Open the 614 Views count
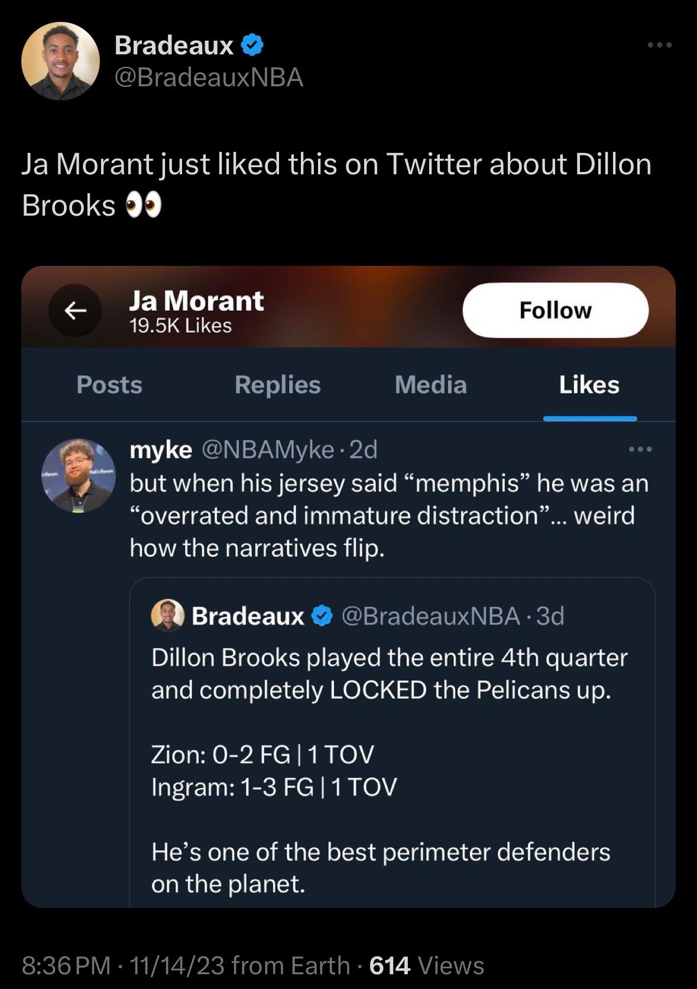The width and height of the screenshot is (697, 989). tap(426, 965)
